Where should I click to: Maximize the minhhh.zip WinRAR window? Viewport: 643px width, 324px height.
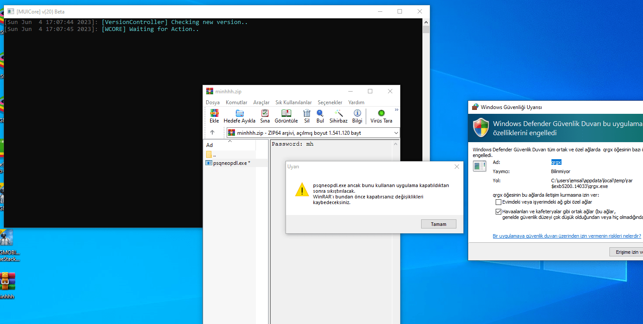tap(370, 92)
